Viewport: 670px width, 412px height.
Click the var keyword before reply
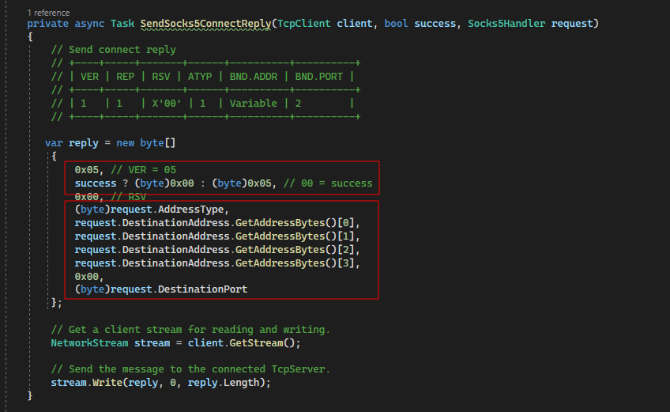click(54, 143)
